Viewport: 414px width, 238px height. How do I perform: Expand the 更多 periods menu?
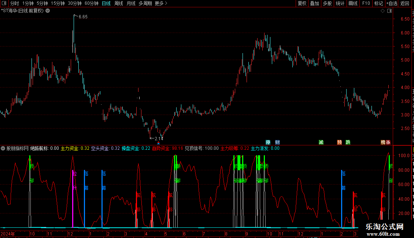[x=161, y=3]
